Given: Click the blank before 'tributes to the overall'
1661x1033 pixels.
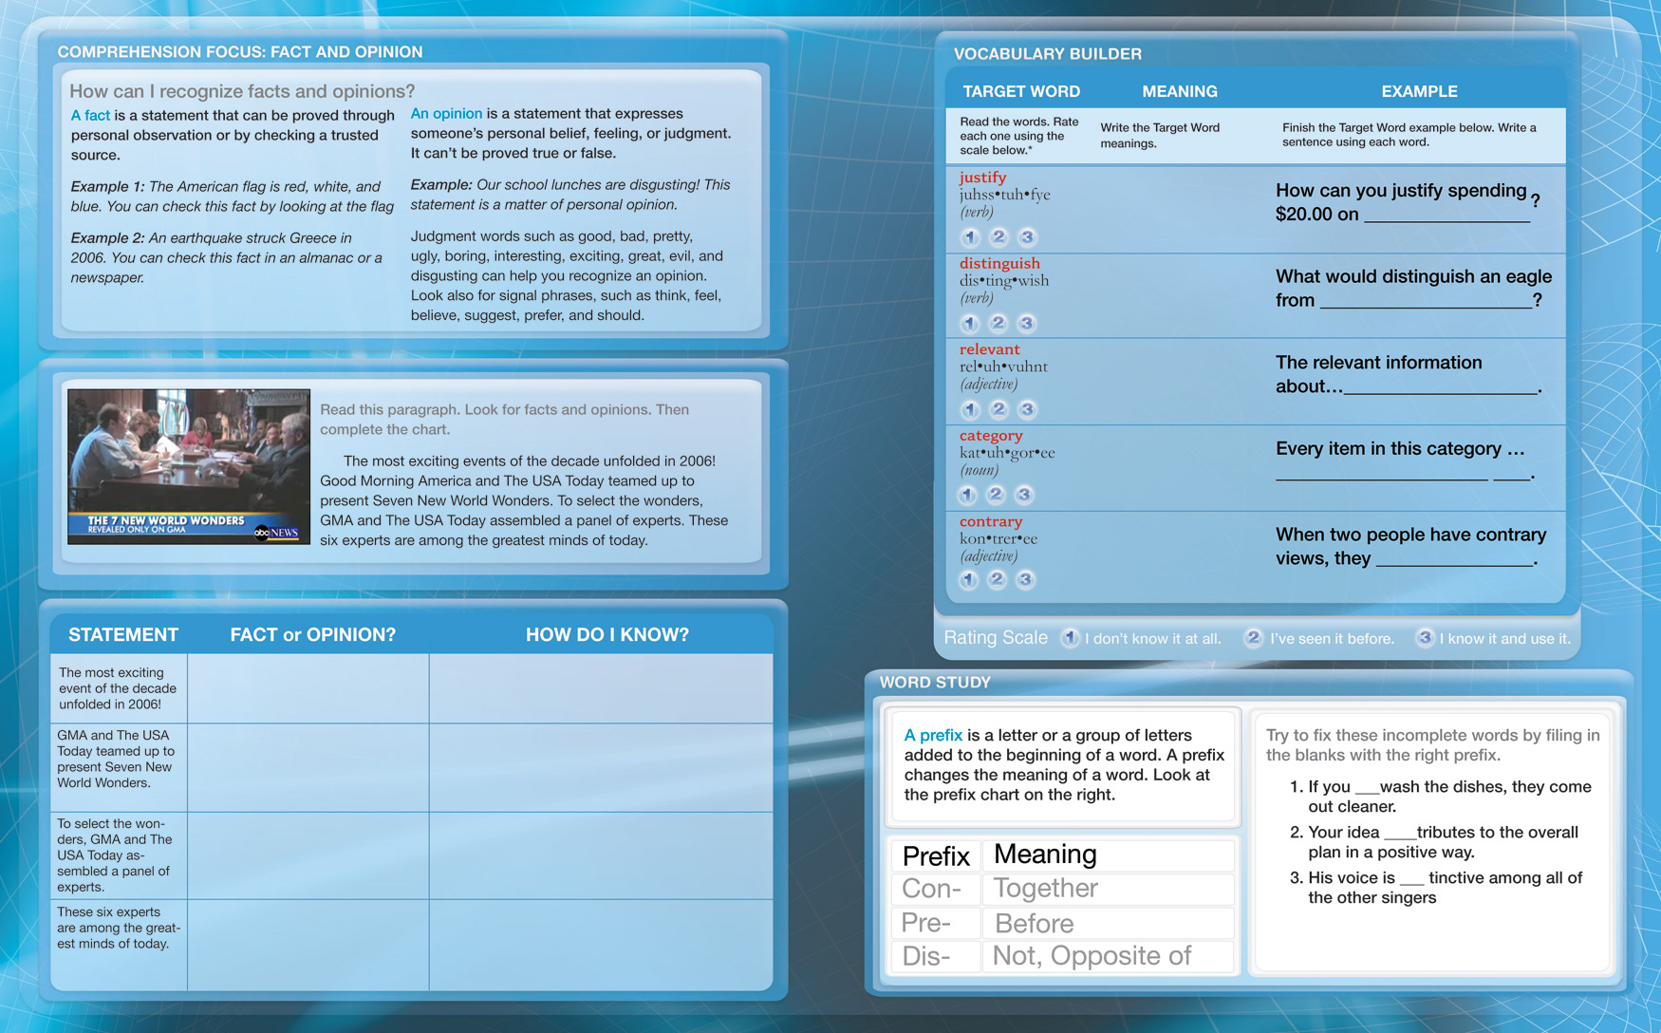Looking at the screenshot, I should point(1400,836).
